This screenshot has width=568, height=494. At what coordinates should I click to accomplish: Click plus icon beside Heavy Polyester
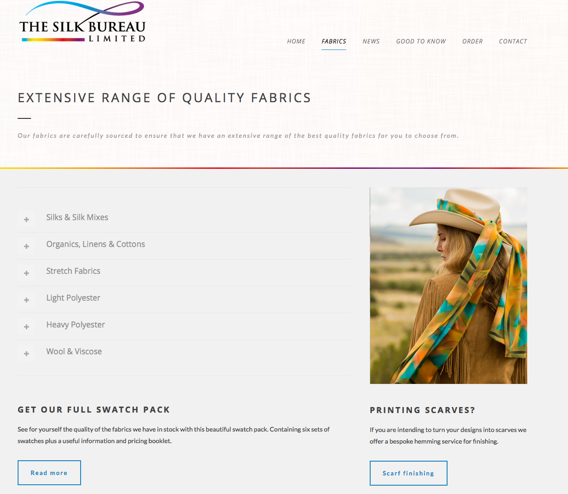[x=26, y=327]
